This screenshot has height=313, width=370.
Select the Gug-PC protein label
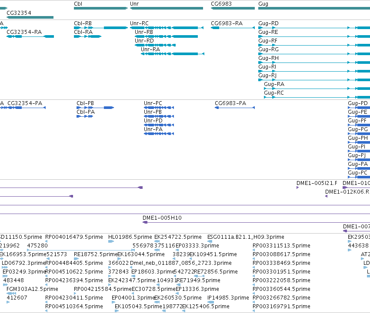[358, 173]
